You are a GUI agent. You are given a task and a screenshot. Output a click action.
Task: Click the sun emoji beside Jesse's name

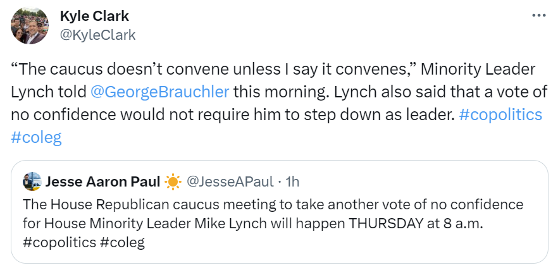pyautogui.click(x=173, y=182)
